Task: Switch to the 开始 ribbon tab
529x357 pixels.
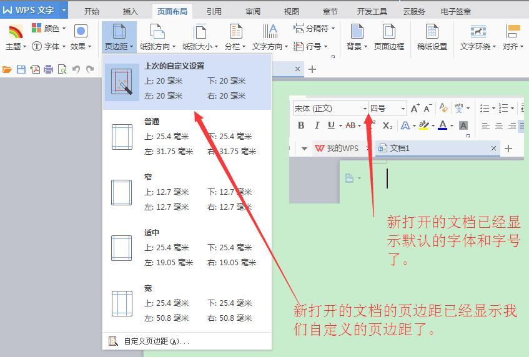Action: [91, 11]
